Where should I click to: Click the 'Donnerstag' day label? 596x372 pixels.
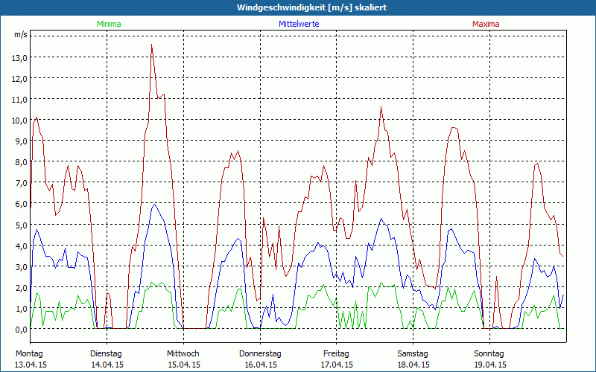[260, 354]
